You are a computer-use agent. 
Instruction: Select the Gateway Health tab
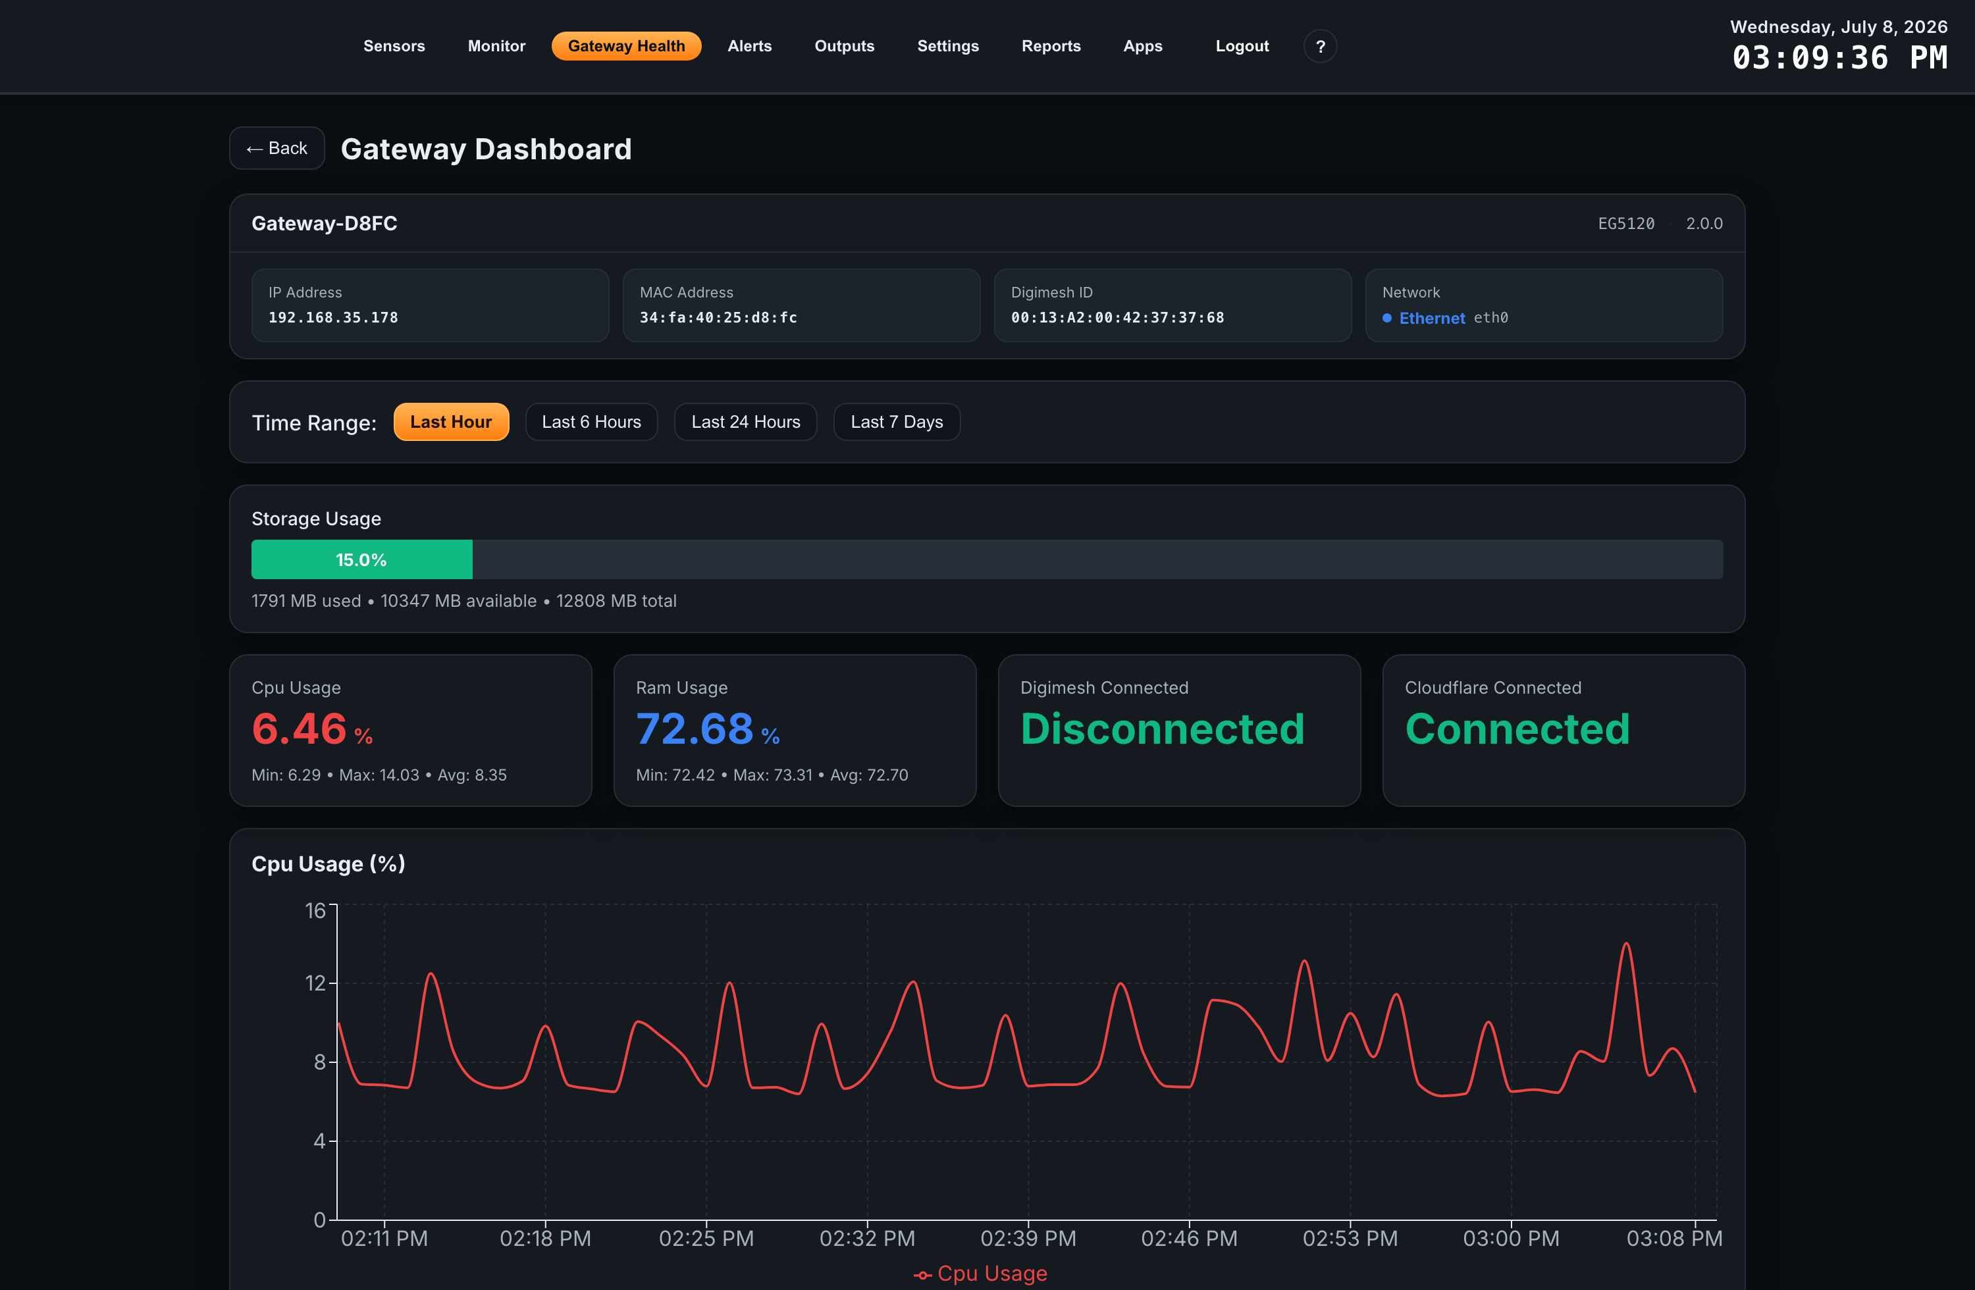click(625, 47)
